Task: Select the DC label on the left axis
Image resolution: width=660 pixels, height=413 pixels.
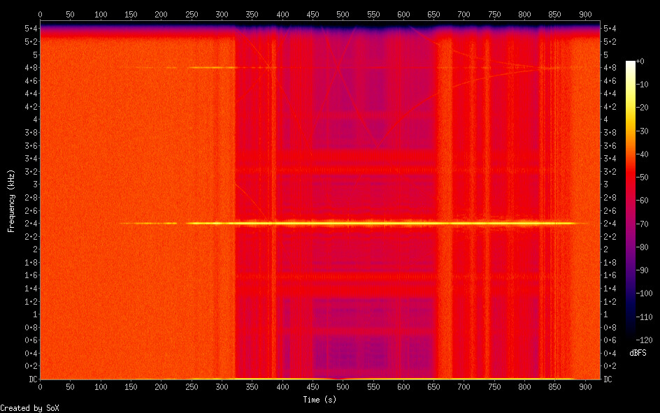Action: (31, 379)
